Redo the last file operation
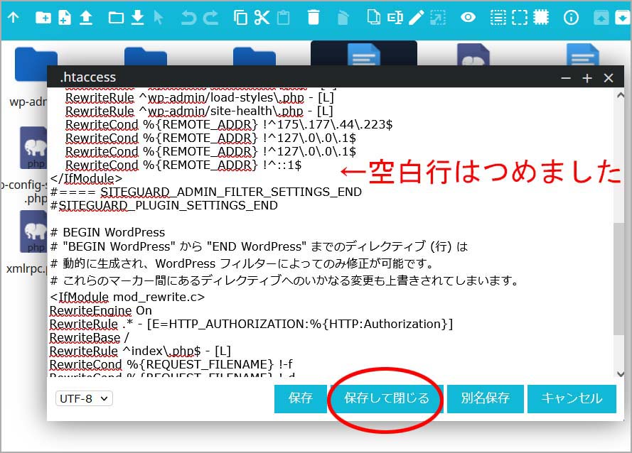Image resolution: width=632 pixels, height=453 pixels. (x=211, y=17)
